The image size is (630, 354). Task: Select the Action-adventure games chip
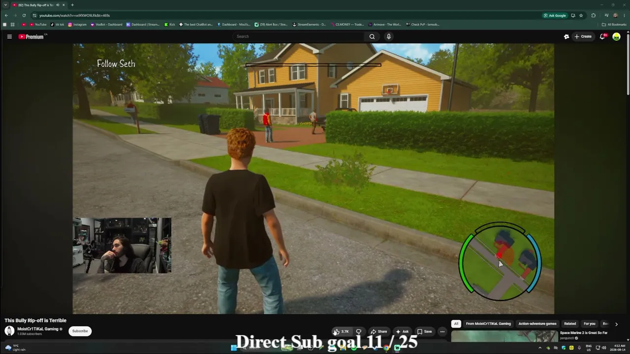(x=537, y=324)
